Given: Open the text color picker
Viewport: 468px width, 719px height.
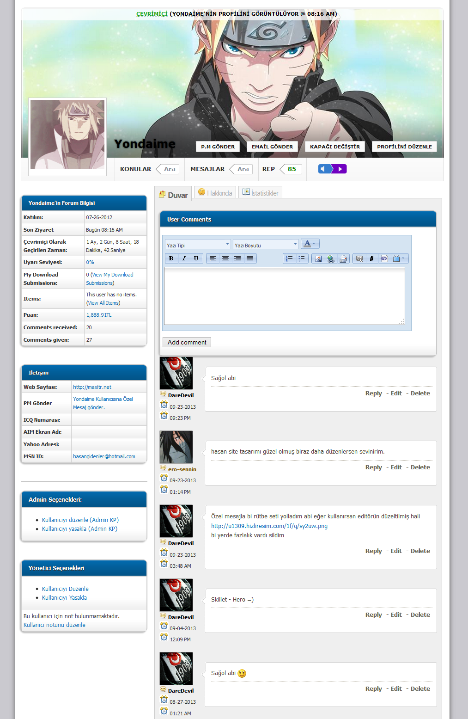Looking at the screenshot, I should [x=310, y=244].
